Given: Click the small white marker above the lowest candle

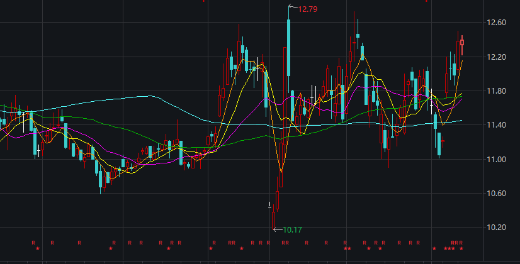Looking at the screenshot, I should click(269, 205).
